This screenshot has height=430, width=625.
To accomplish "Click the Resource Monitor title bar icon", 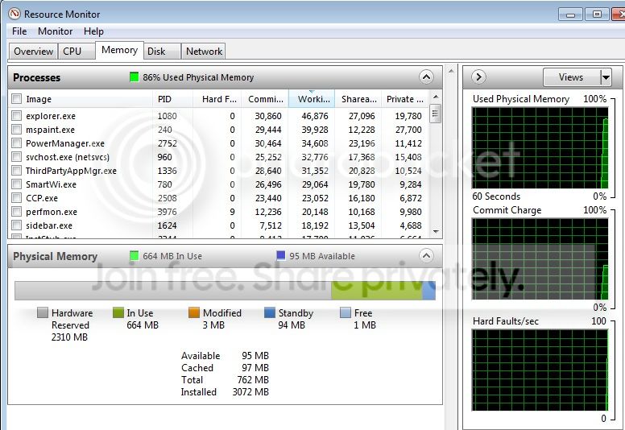I will (14, 14).
